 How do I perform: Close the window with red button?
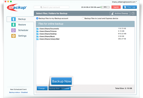pos(5,2)
